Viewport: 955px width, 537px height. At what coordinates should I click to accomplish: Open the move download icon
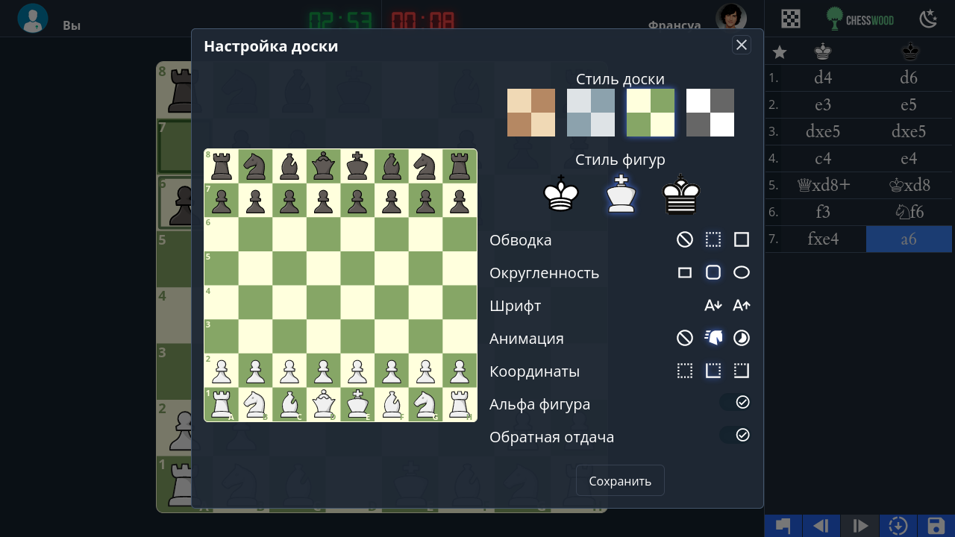(x=899, y=525)
